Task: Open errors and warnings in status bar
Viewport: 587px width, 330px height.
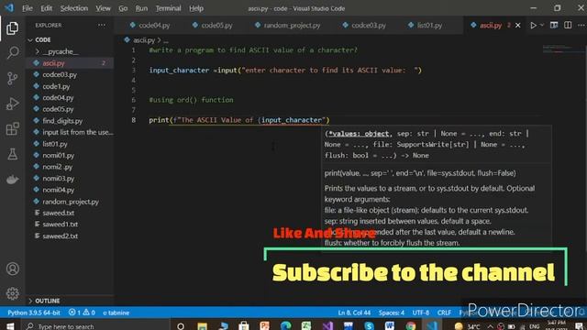Action: tap(82, 313)
